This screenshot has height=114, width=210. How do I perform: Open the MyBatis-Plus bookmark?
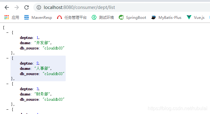pos(170,18)
